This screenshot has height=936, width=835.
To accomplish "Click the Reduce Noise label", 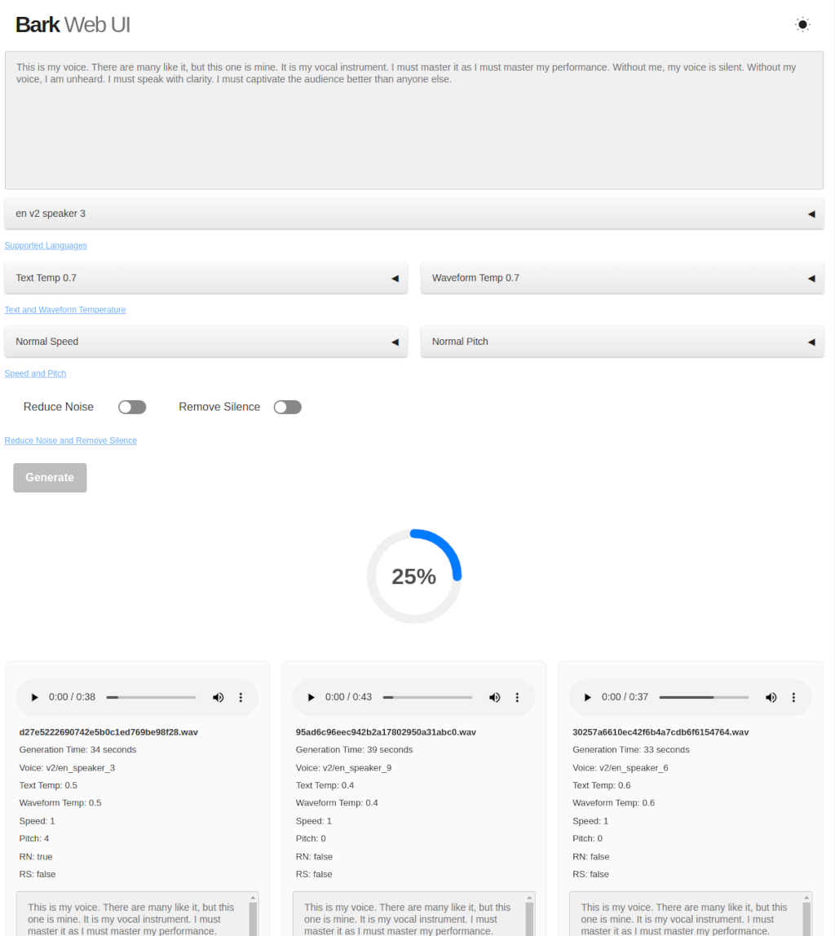I will click(x=59, y=407).
